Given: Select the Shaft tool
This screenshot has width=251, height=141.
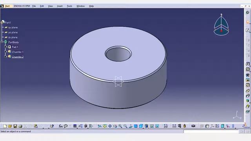Looking at the screenshot, I should point(247,75).
